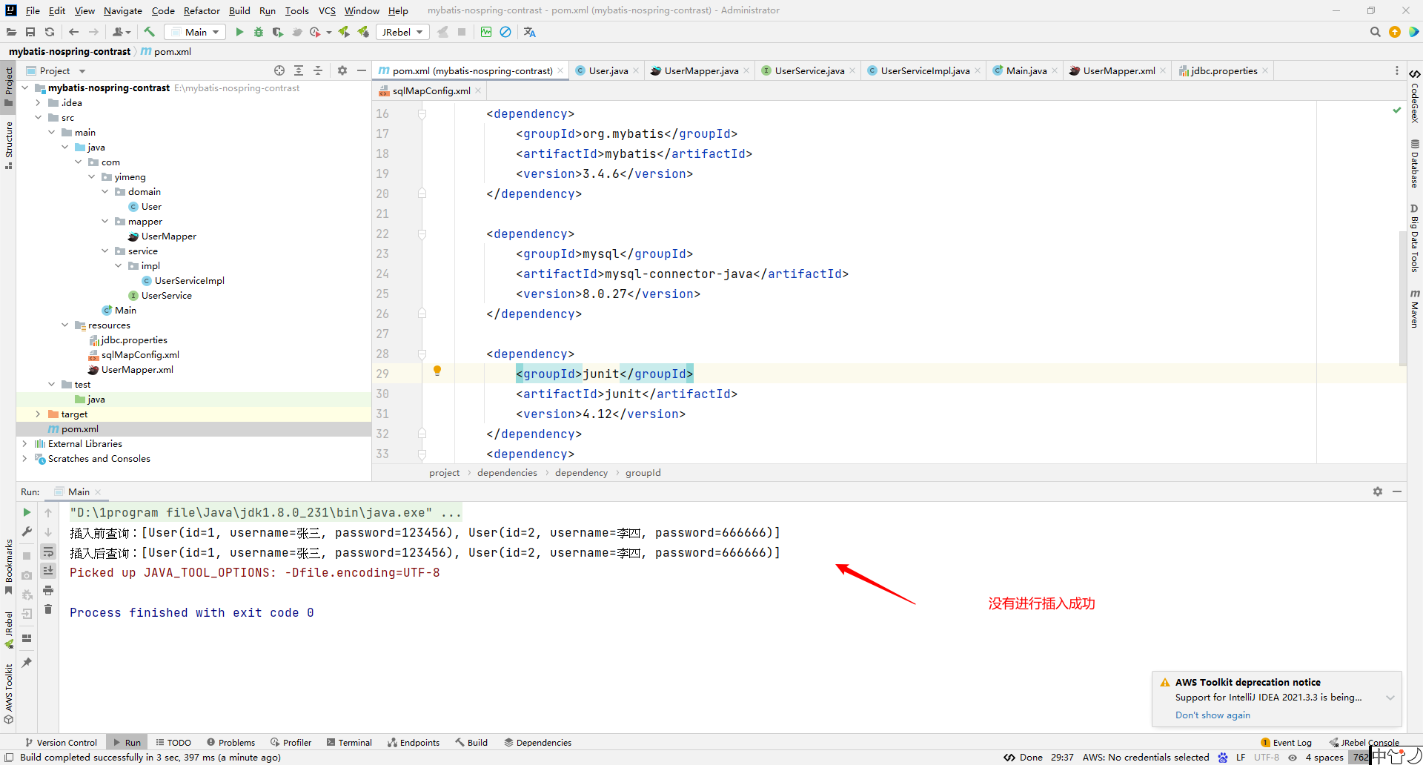Toggle pin tab in Run panel
The height and width of the screenshot is (765, 1423).
(27, 663)
